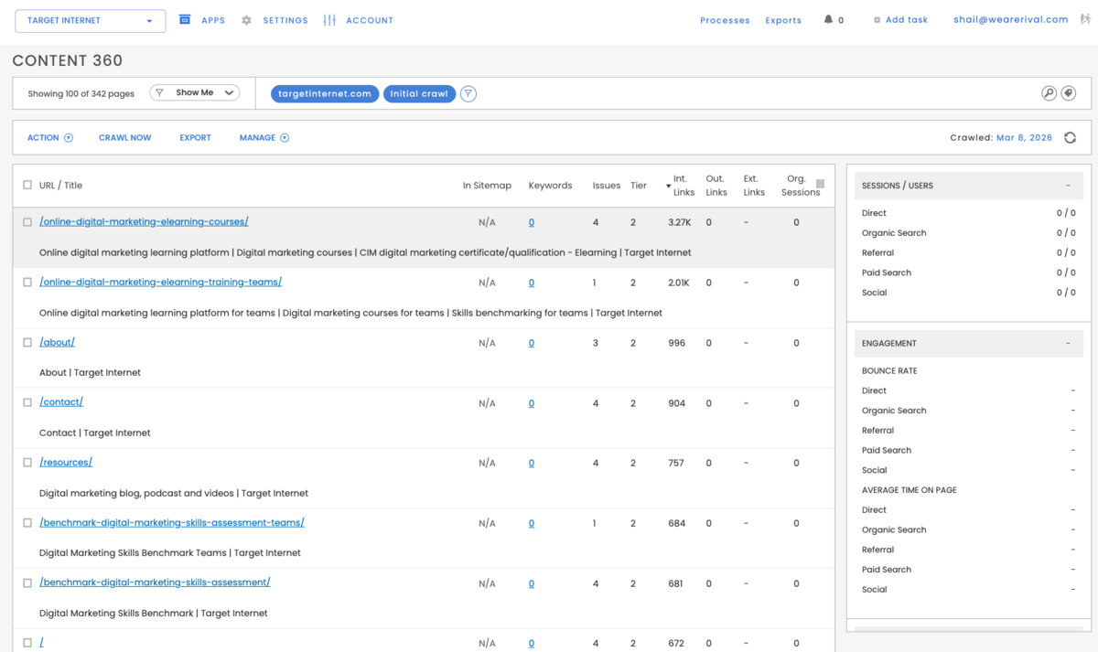The width and height of the screenshot is (1098, 652).
Task: Click the magnifier search icon
Action: pos(1049,93)
